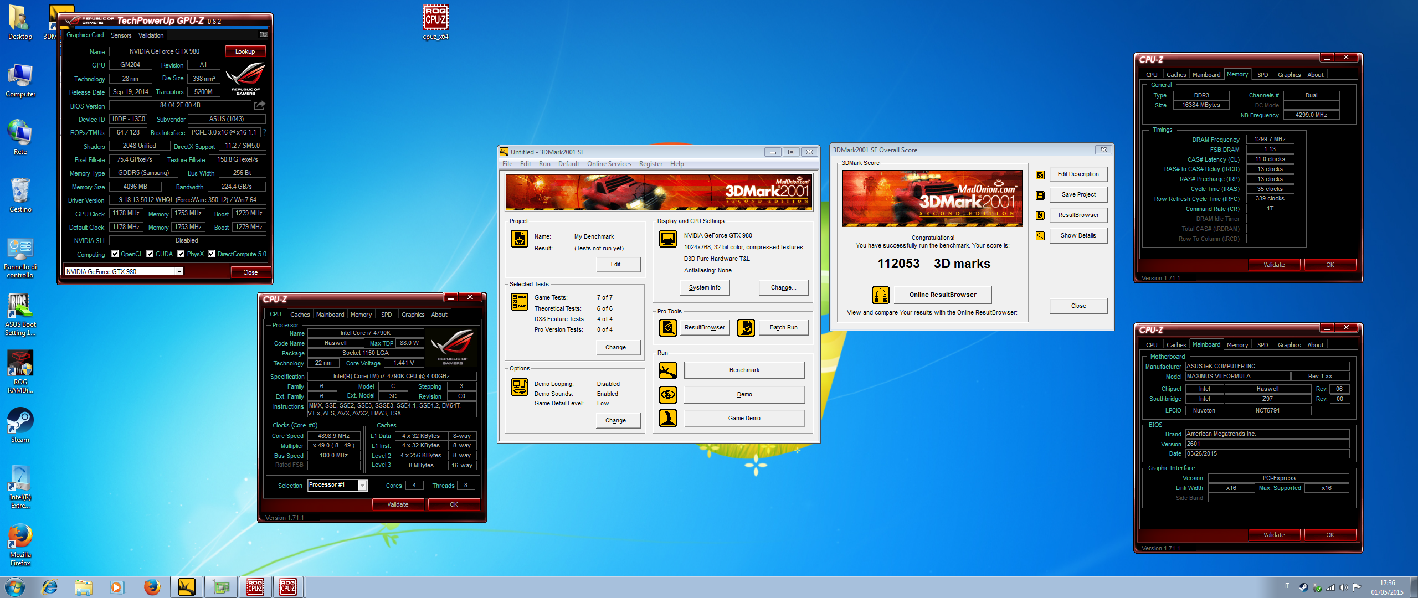The height and width of the screenshot is (598, 1418).
Task: Open Mozilla Firefox desktop shortcut
Action: point(20,545)
